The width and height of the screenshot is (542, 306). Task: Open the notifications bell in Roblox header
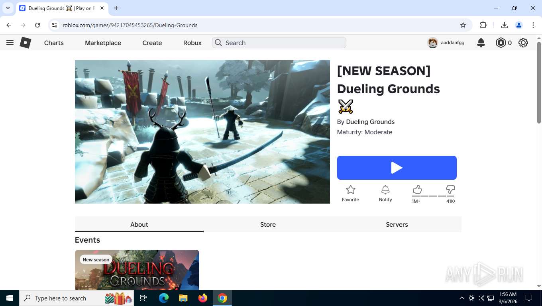coord(481,43)
